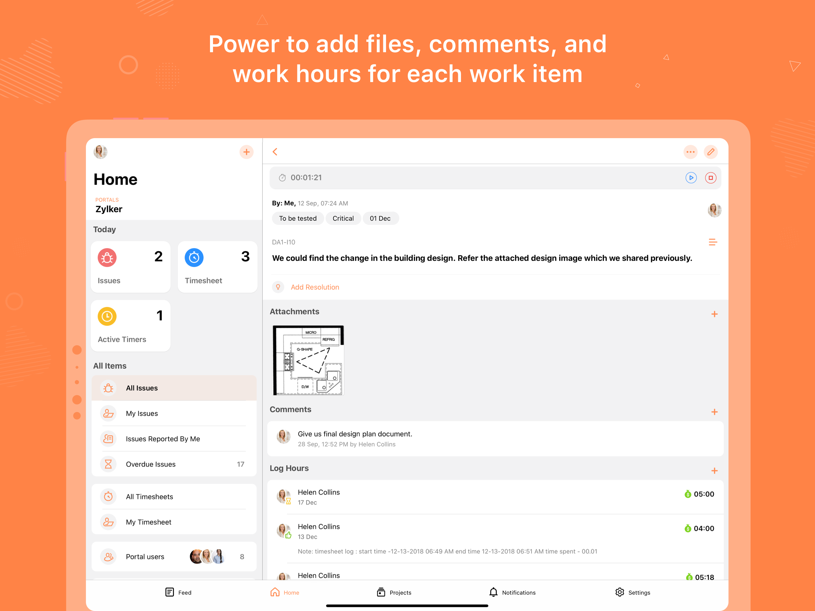Image resolution: width=815 pixels, height=611 pixels.
Task: Open the Timesheet card showing 3
Action: coord(217,267)
